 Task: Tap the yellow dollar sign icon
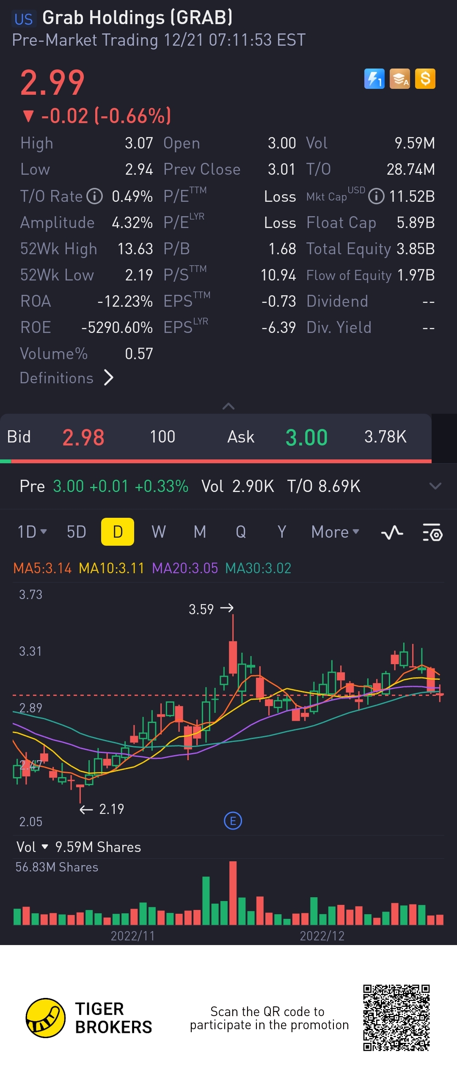pyautogui.click(x=425, y=79)
